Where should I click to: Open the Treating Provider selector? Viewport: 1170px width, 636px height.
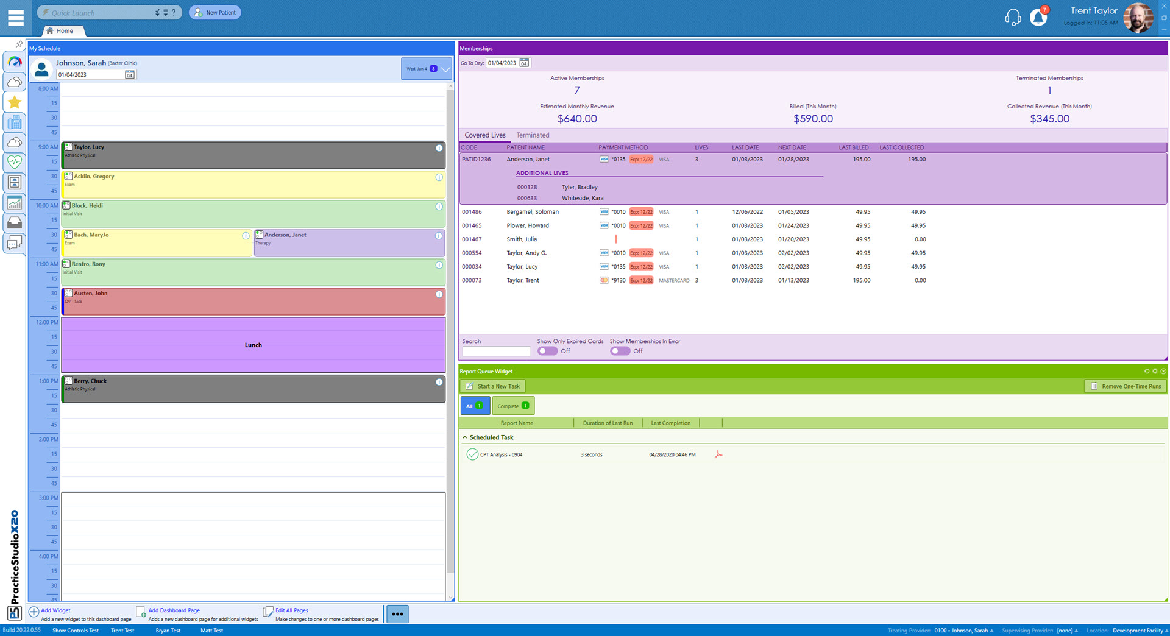961,631
